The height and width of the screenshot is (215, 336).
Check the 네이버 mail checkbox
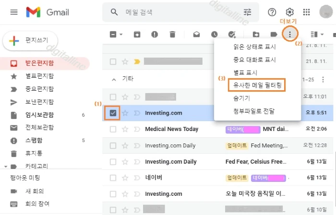(x=113, y=178)
